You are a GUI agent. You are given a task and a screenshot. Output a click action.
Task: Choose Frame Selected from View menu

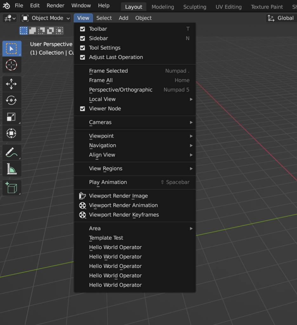point(108,71)
